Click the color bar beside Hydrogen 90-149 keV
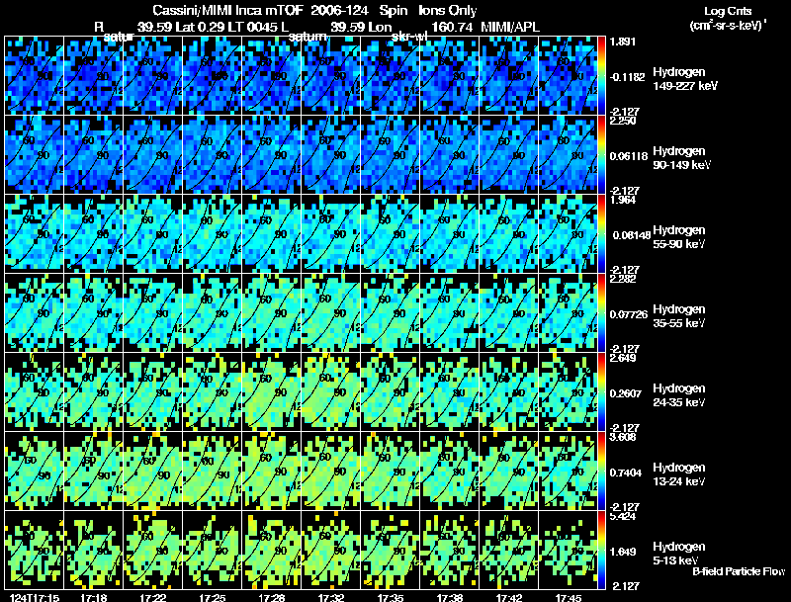 601,155
